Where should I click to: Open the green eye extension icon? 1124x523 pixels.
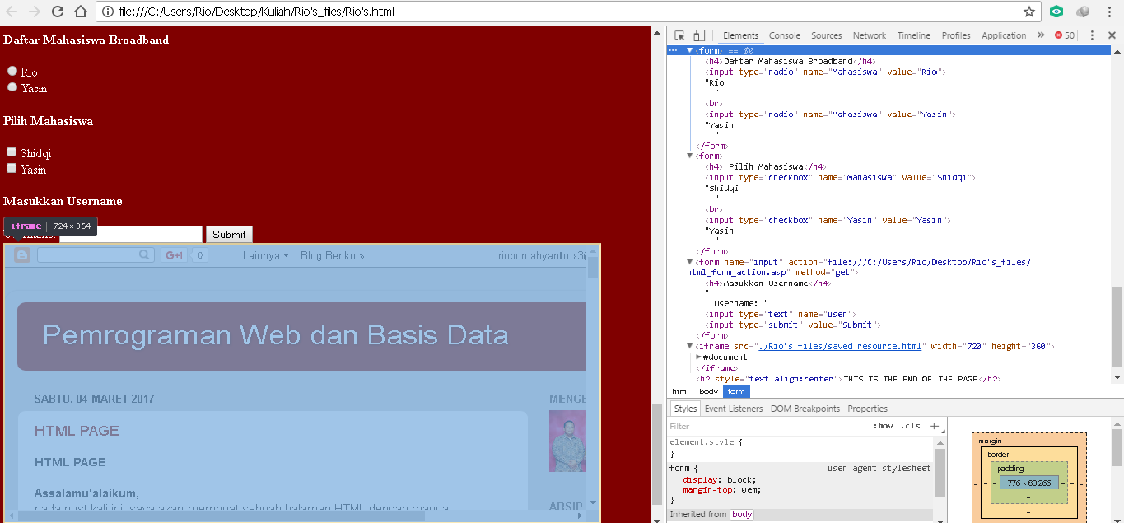click(x=1056, y=12)
